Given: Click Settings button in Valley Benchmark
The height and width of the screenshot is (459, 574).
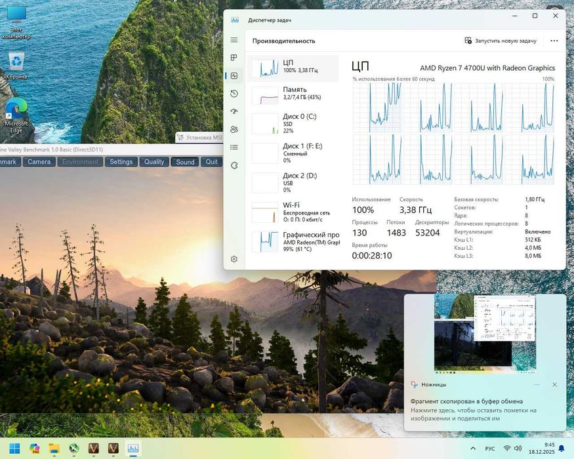Looking at the screenshot, I should (x=121, y=162).
